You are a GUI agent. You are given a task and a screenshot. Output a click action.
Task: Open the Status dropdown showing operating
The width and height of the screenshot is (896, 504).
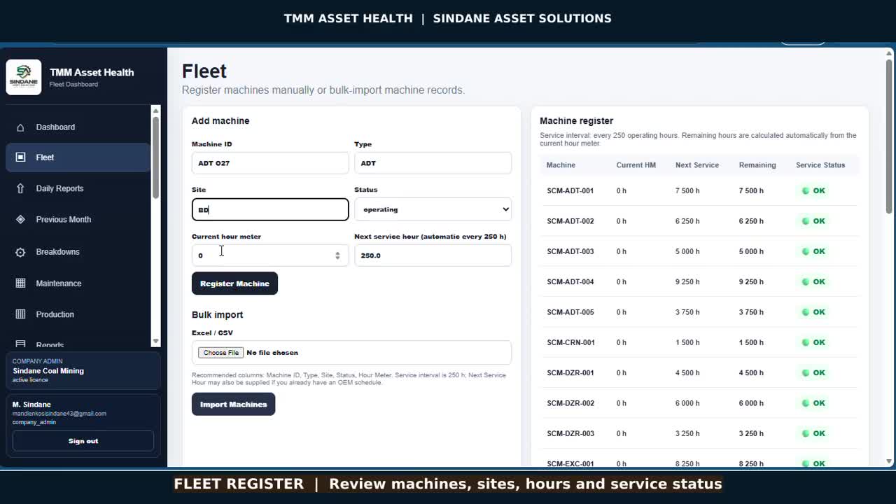tap(433, 209)
